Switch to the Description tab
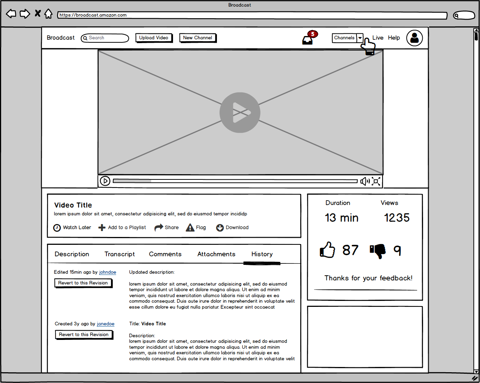The width and height of the screenshot is (480, 383). pos(72,254)
